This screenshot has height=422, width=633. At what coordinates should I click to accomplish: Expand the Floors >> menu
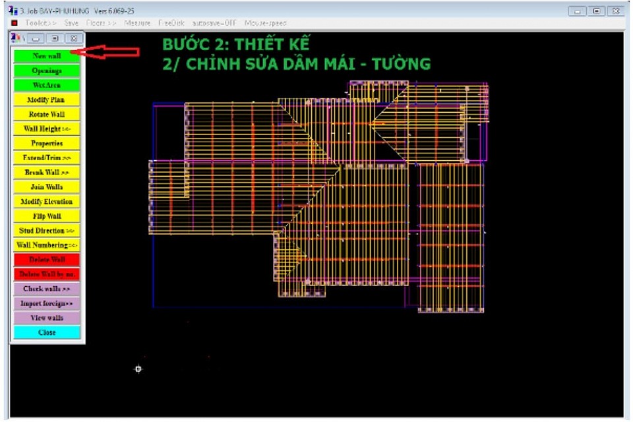coord(101,23)
